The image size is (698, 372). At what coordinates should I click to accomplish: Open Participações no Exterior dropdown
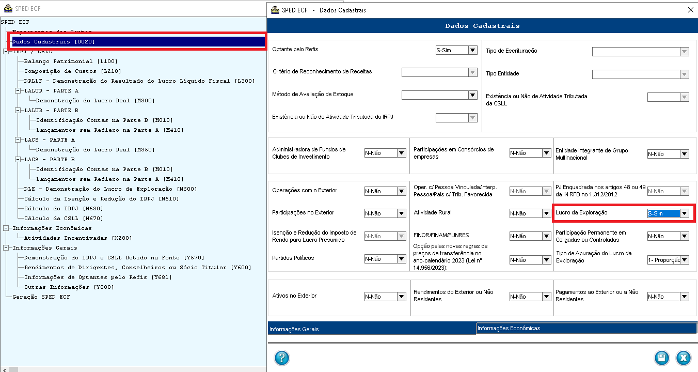[x=402, y=213]
